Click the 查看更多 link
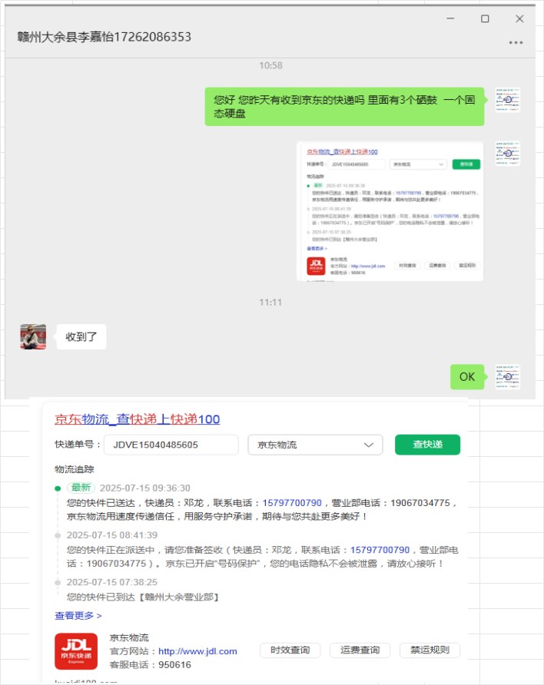544x685 pixels. pyautogui.click(x=78, y=616)
